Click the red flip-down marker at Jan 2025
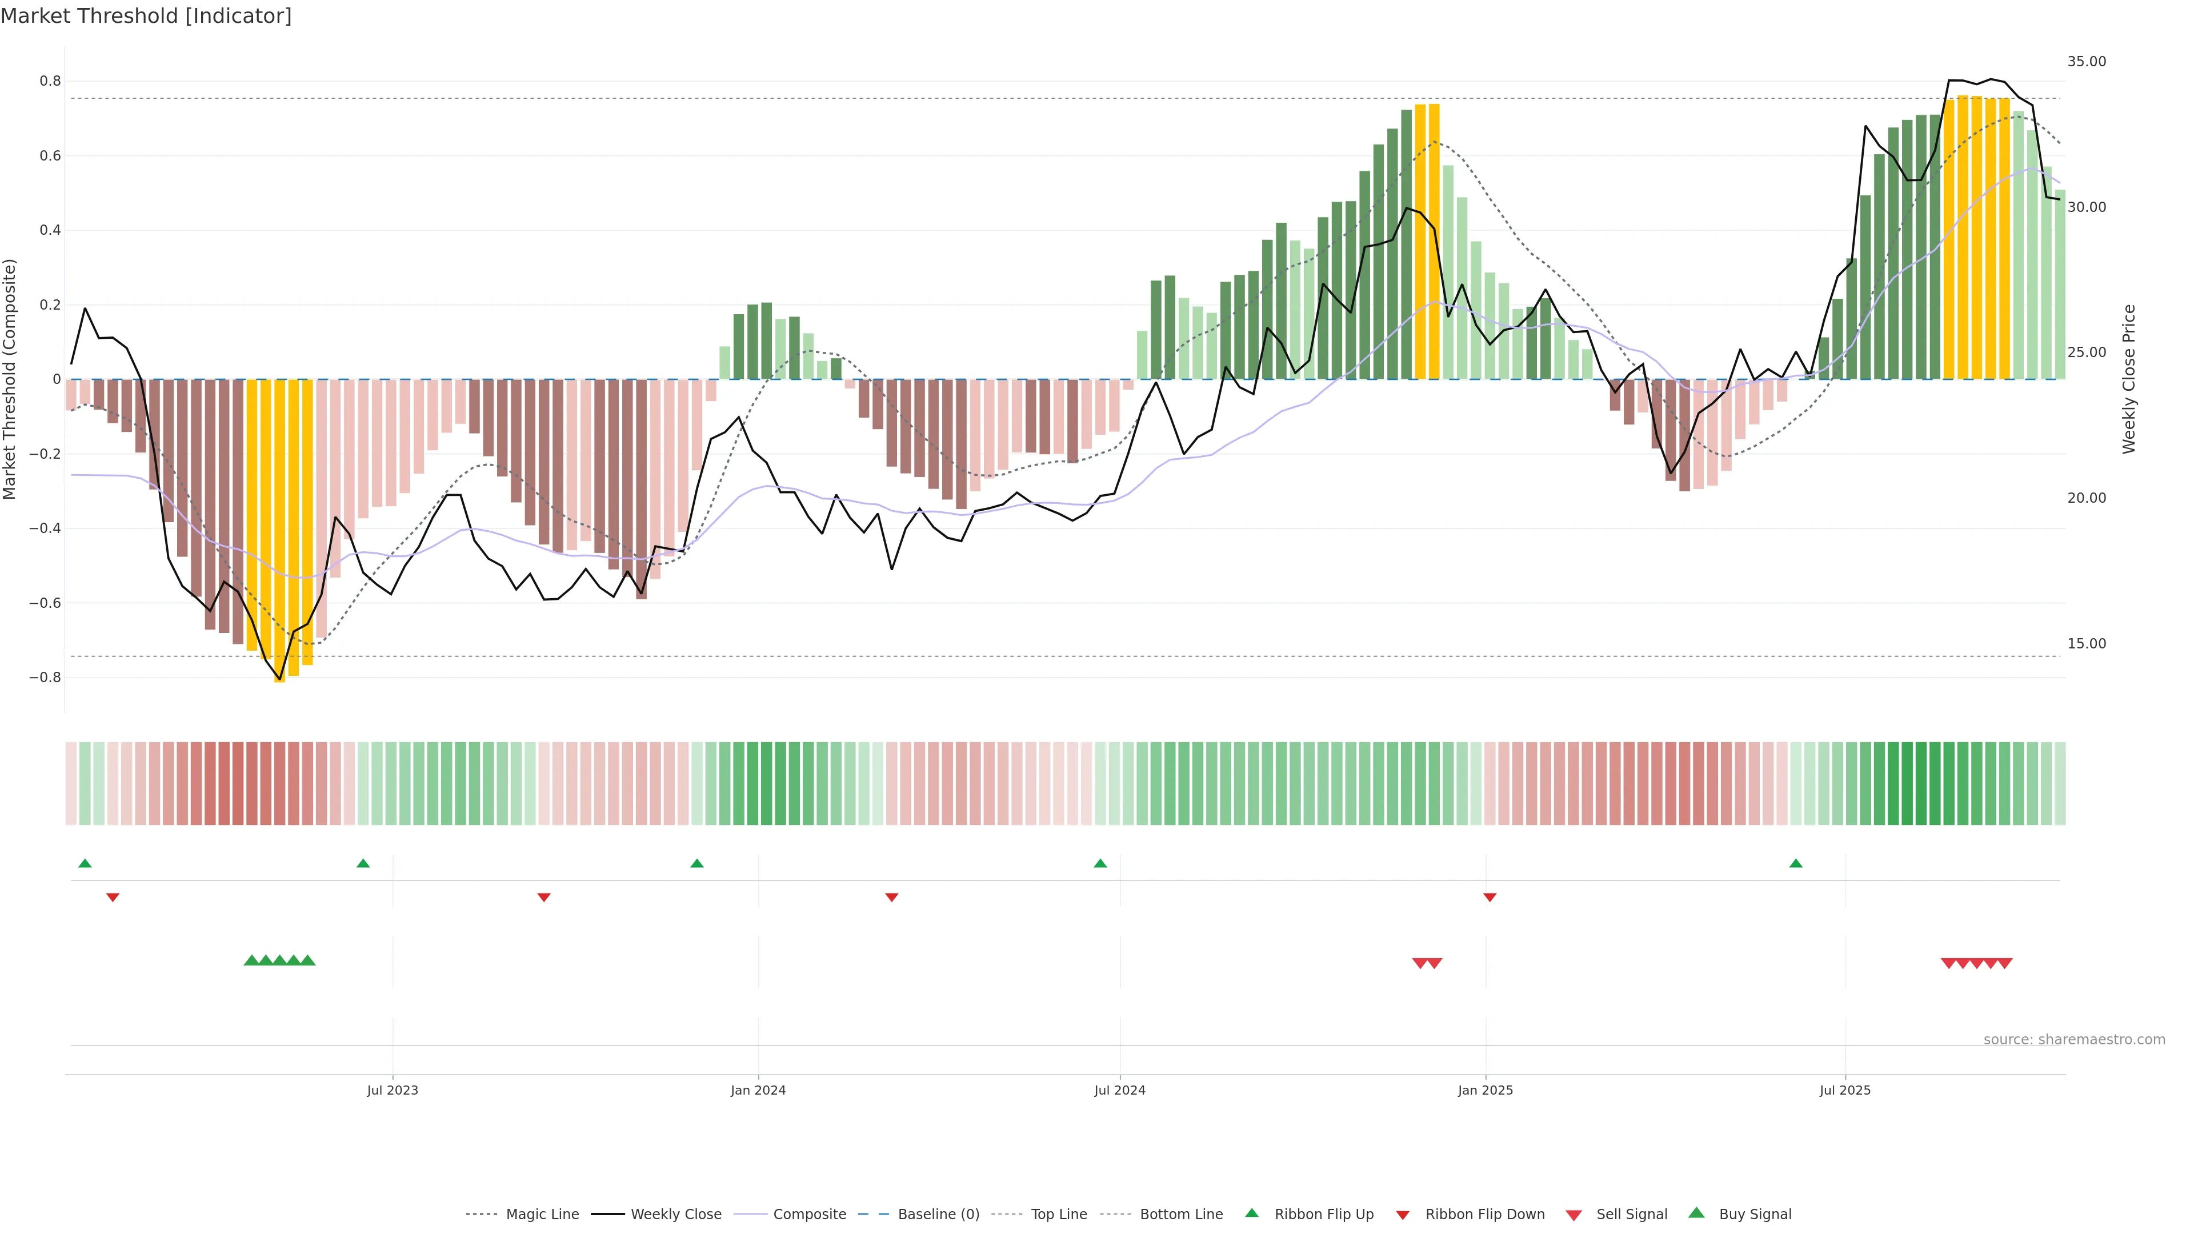 point(1490,897)
